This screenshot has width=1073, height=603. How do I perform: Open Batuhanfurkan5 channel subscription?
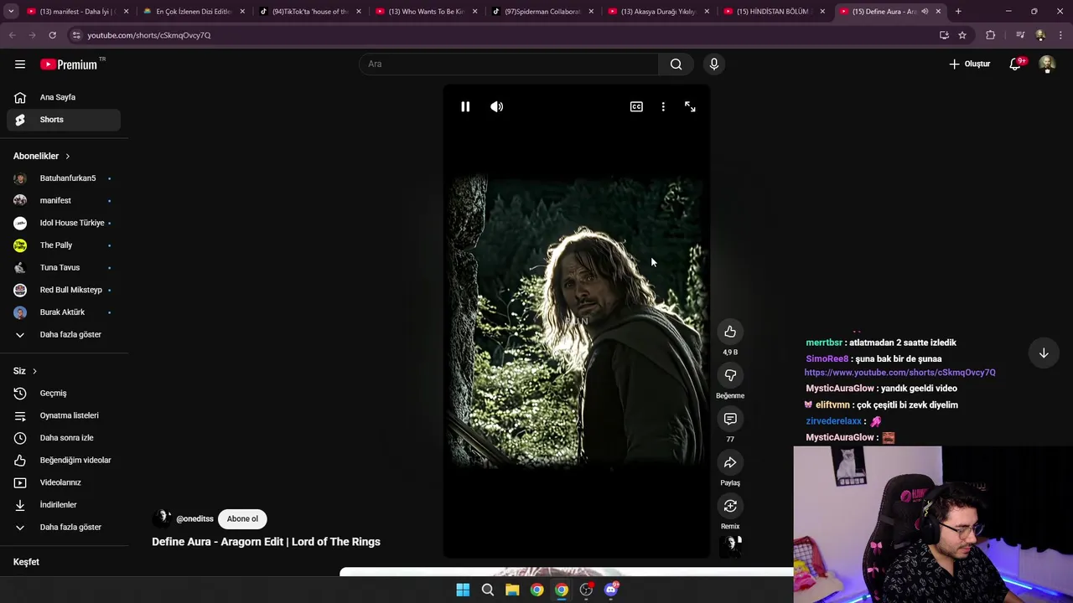[64, 178]
